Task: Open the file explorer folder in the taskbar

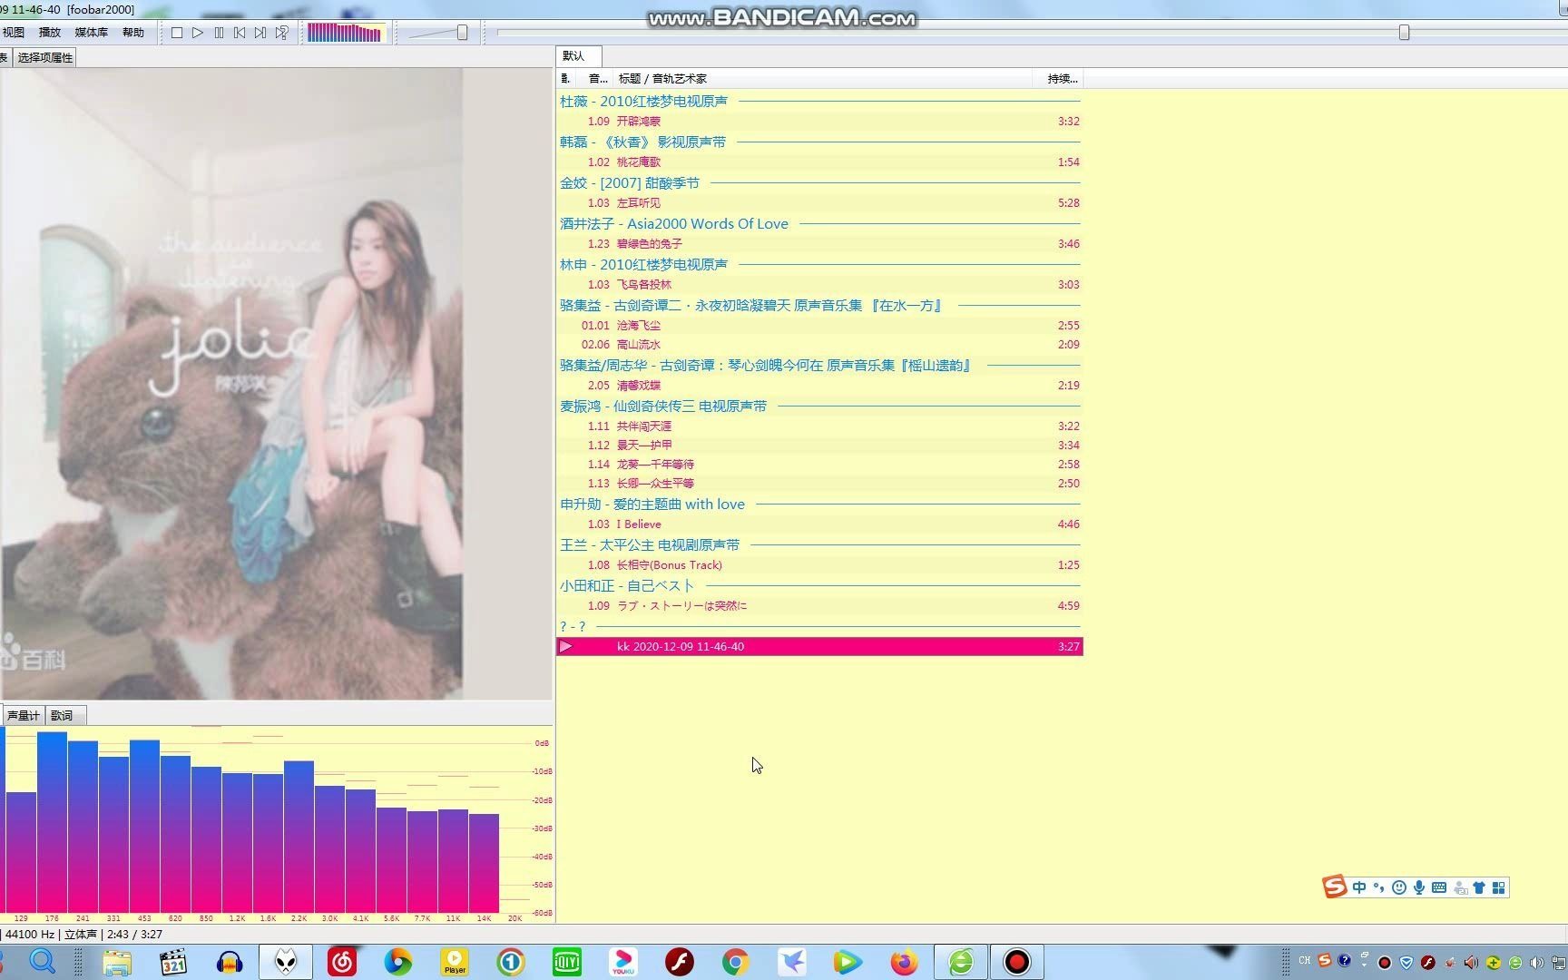Action: tap(117, 962)
